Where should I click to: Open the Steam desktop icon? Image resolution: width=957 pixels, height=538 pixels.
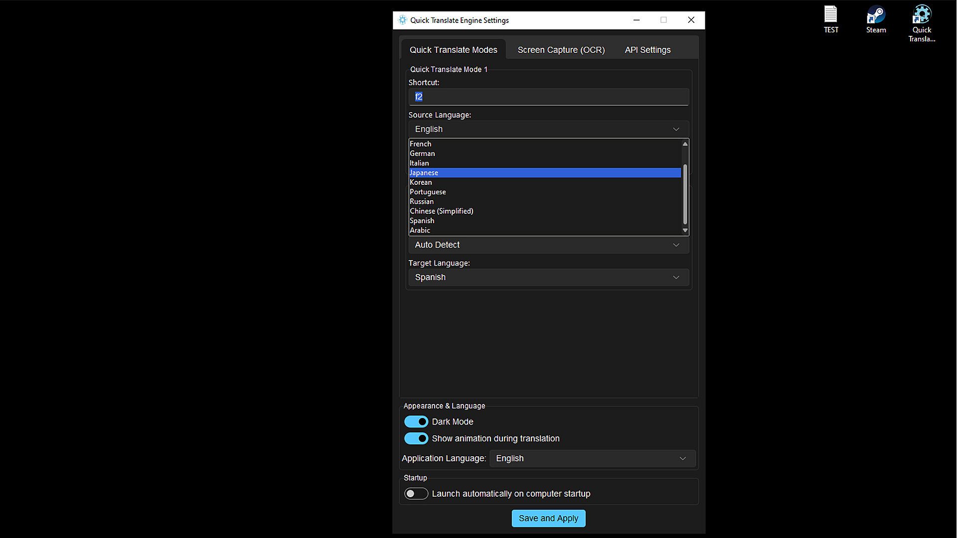[876, 15]
